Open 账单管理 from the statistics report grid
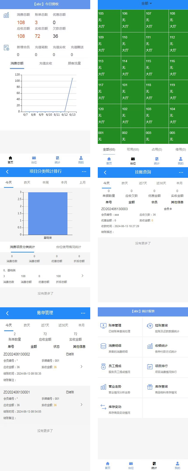This screenshot has width=188, height=471. [115, 326]
